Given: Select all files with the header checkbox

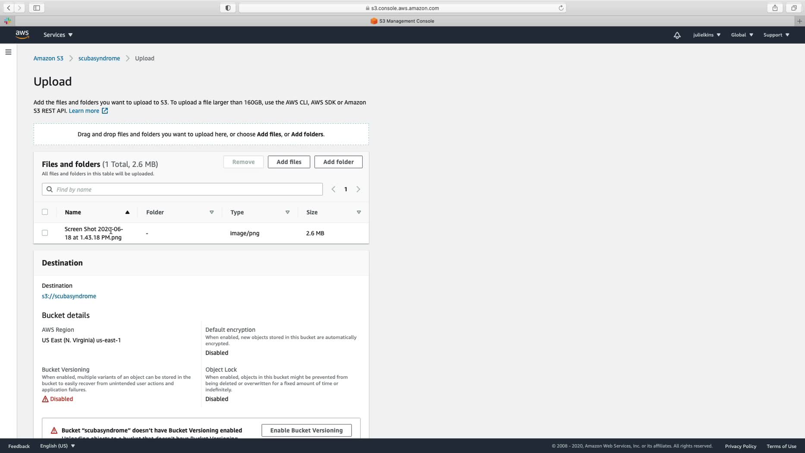Looking at the screenshot, I should tap(45, 212).
